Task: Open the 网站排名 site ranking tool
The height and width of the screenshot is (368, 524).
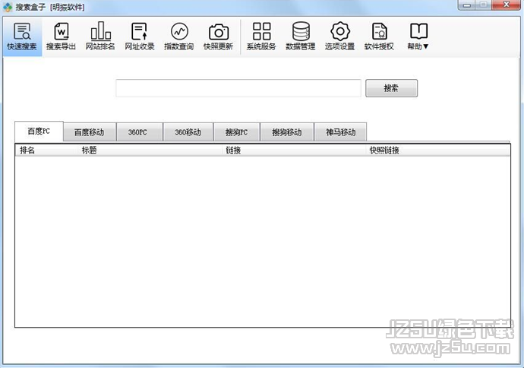Action: [100, 36]
